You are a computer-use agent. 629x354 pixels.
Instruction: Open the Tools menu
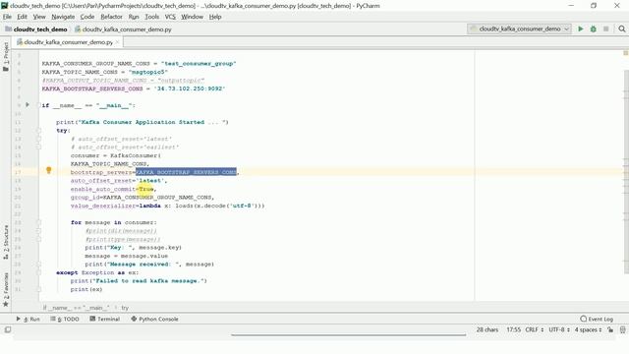151,17
